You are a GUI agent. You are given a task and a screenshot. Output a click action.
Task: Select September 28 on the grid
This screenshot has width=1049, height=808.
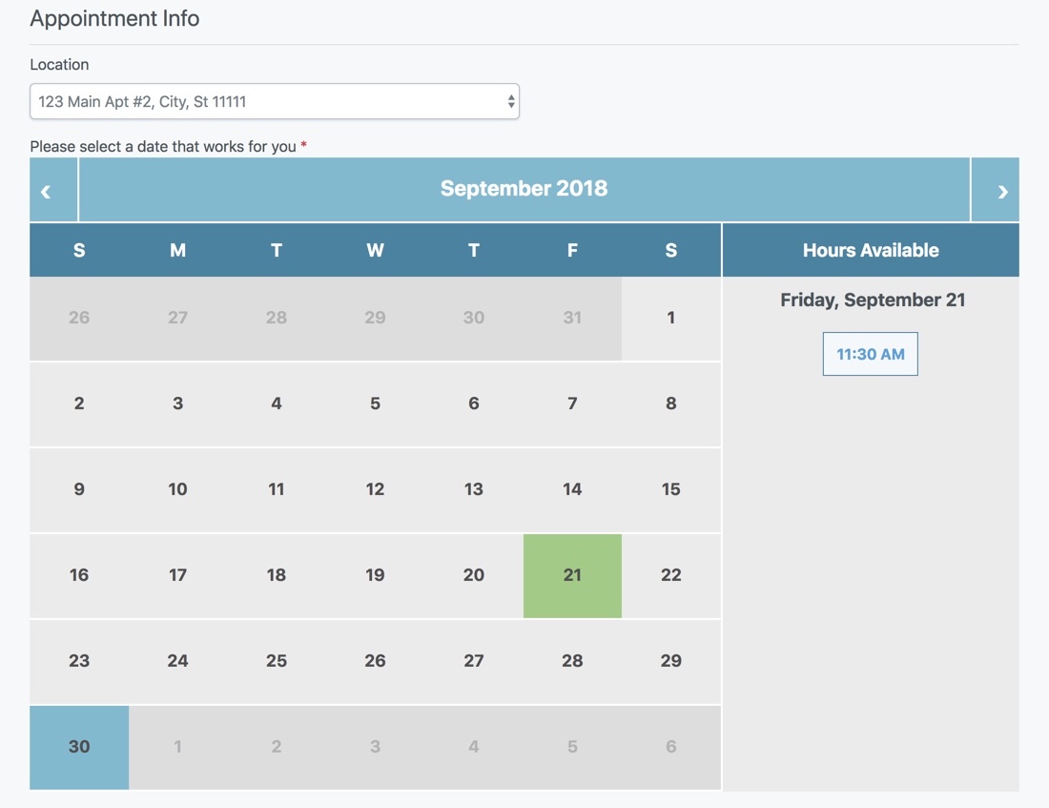point(572,661)
